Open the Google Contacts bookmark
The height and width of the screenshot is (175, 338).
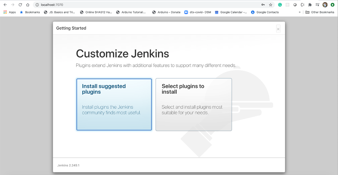click(265, 12)
